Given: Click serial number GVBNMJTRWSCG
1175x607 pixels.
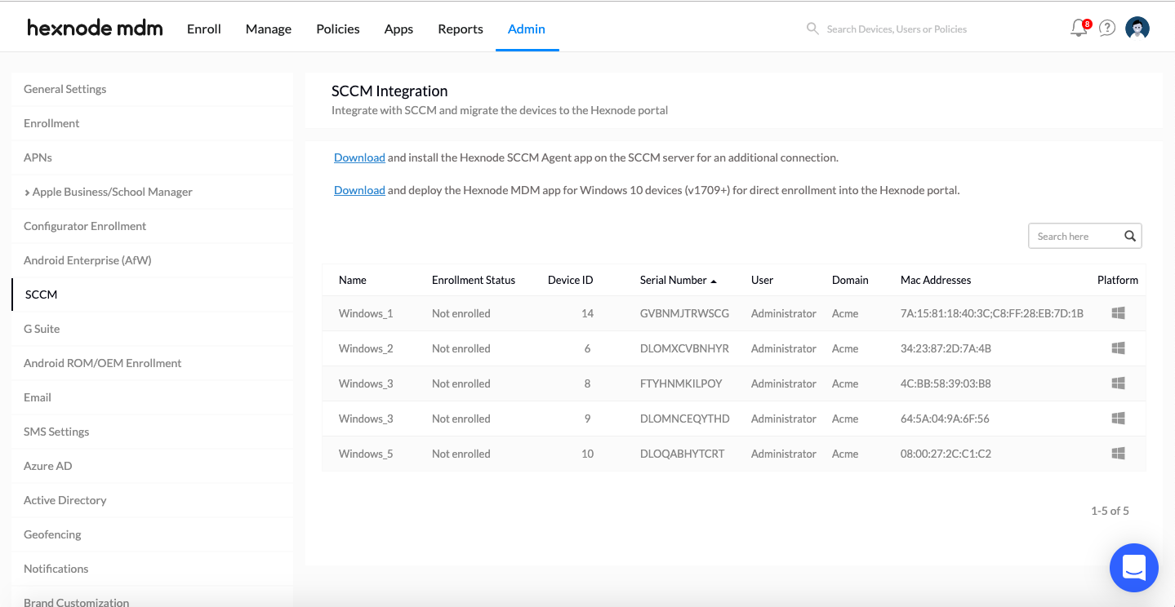Looking at the screenshot, I should (x=684, y=313).
